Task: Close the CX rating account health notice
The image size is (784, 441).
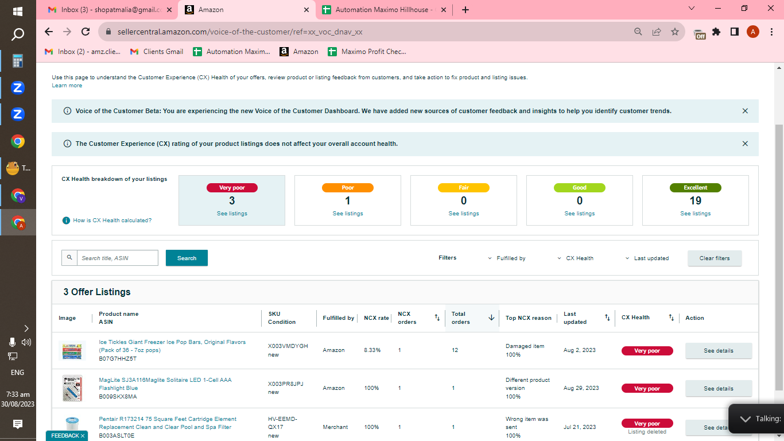Action: click(745, 144)
